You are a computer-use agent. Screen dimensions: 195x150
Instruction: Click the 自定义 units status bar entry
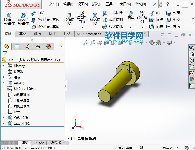[167, 148]
